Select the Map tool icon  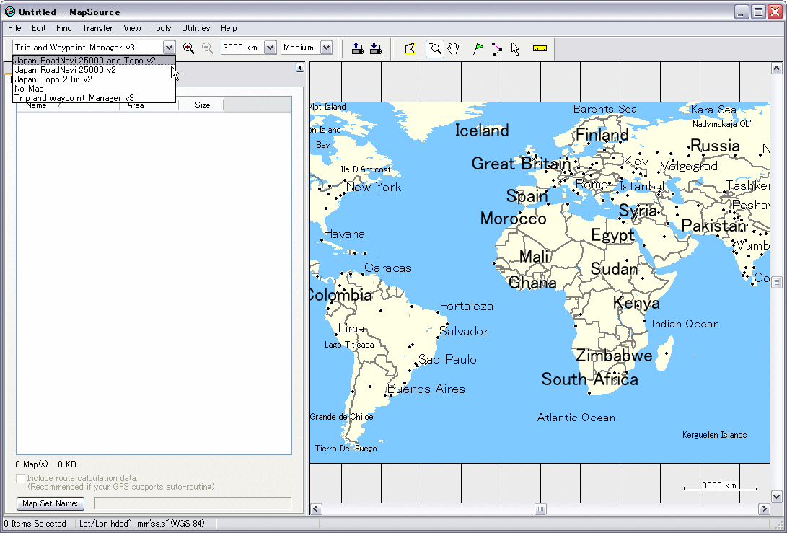[x=410, y=48]
